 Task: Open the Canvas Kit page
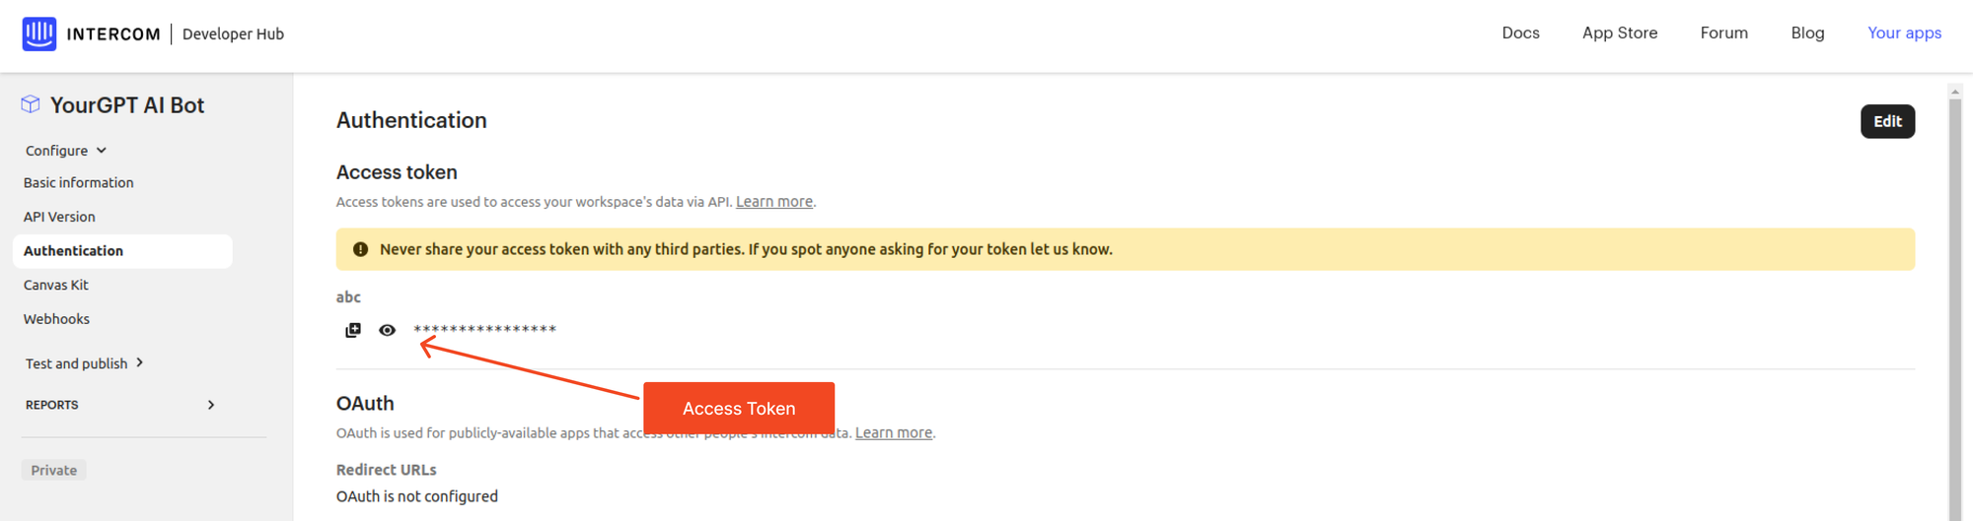click(56, 286)
